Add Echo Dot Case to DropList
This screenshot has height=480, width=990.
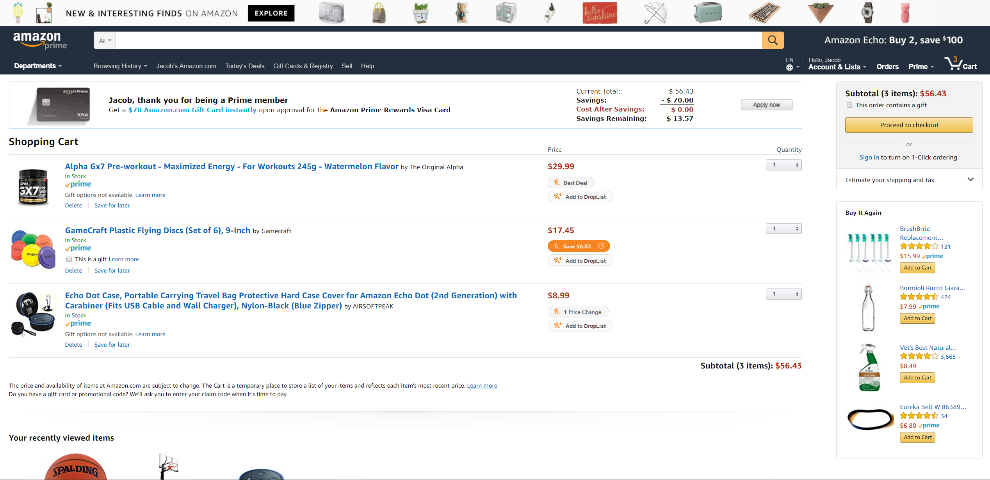coord(580,326)
